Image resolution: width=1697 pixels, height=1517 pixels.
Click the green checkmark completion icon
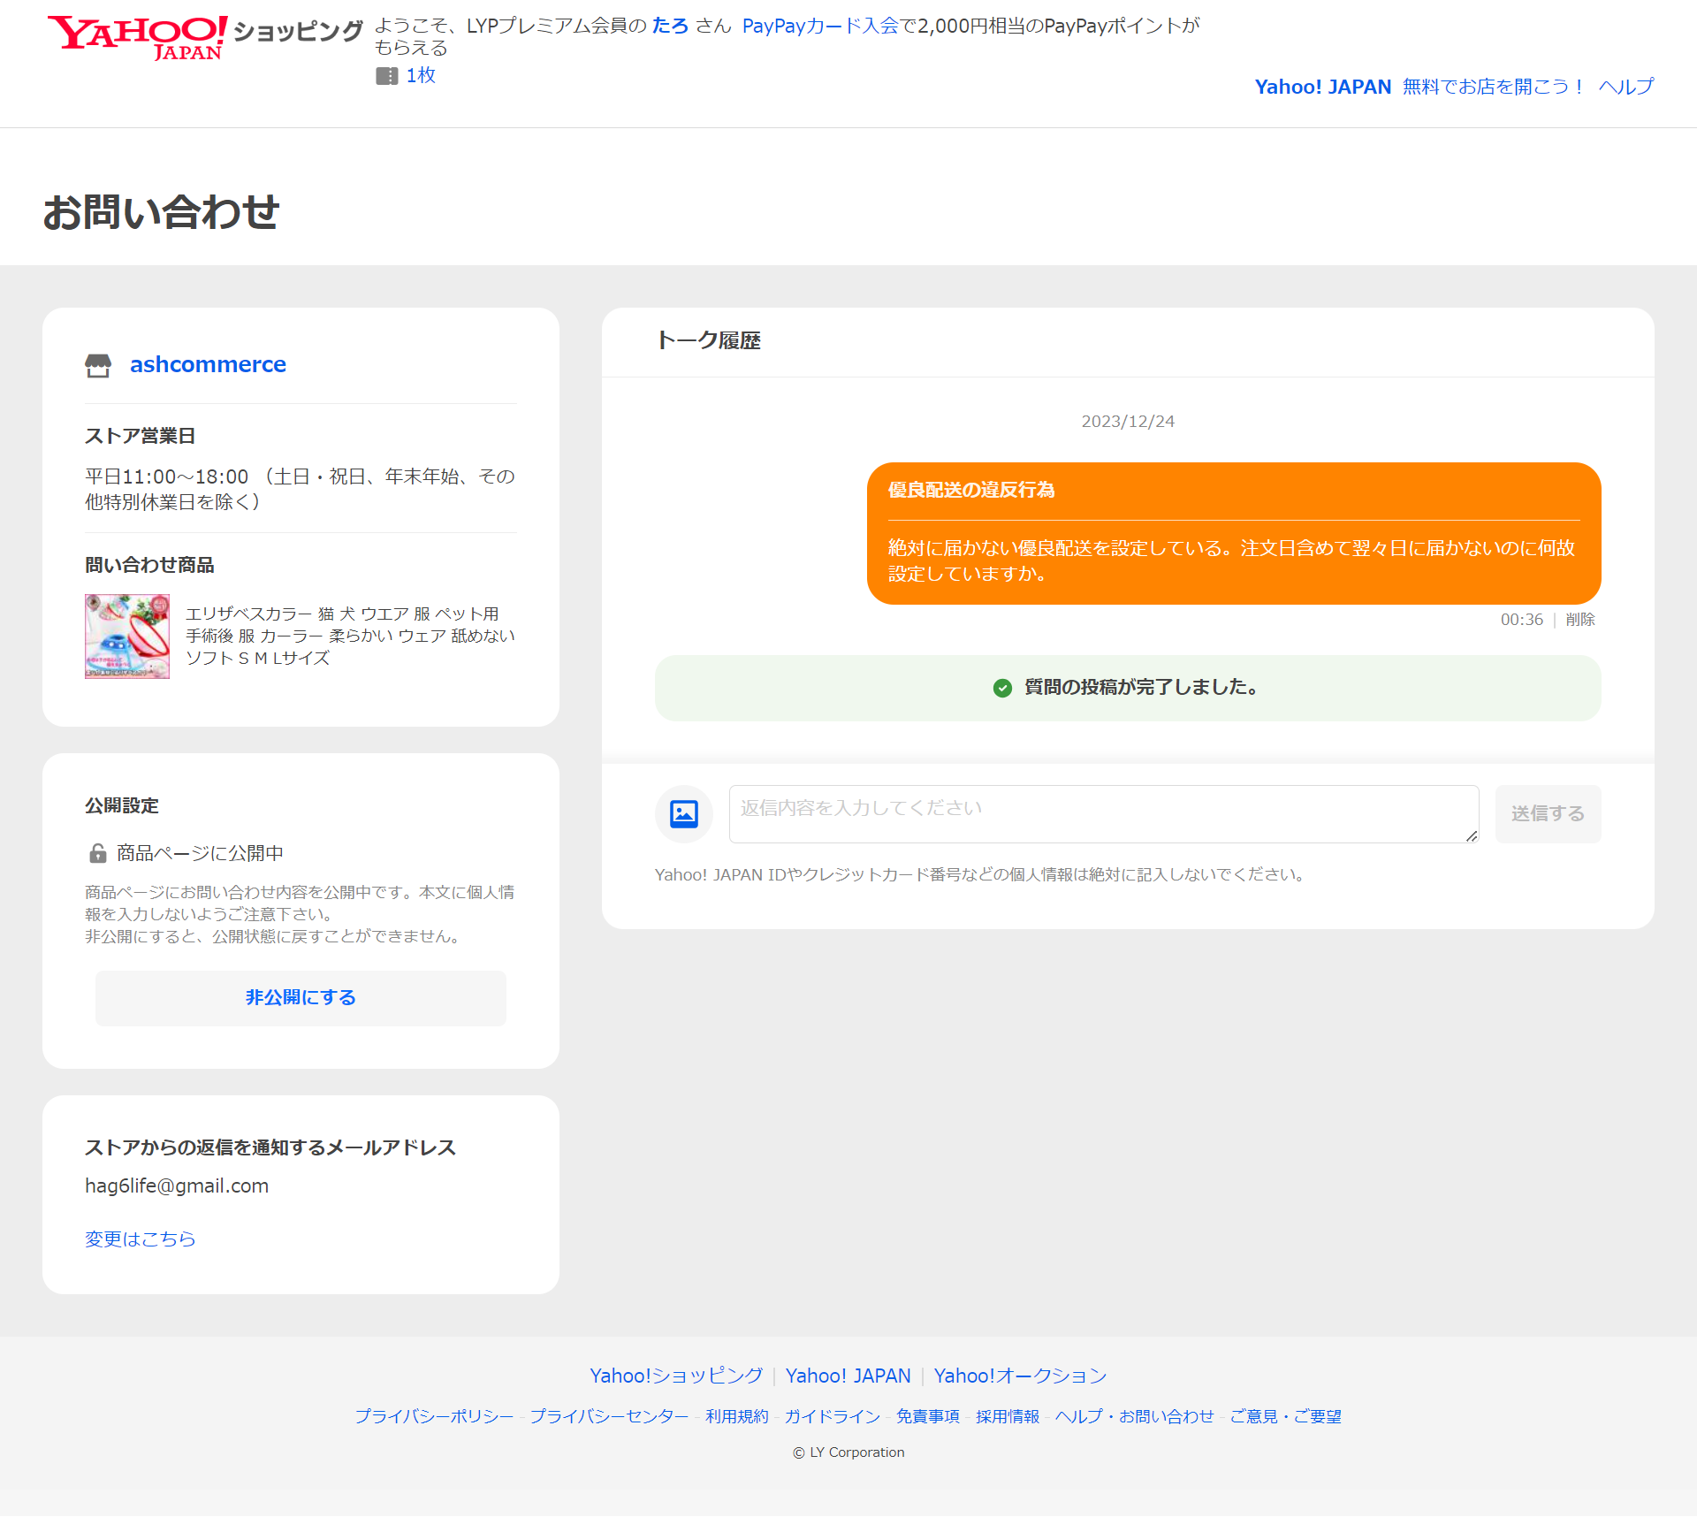pos(1002,688)
